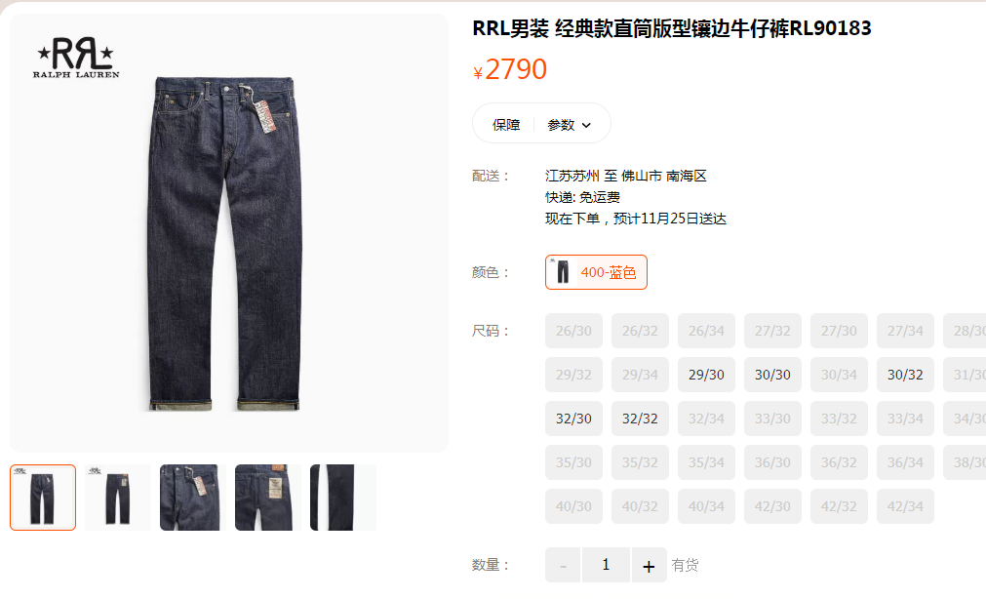Select the 400-蓝色 color swatch

pyautogui.click(x=596, y=272)
